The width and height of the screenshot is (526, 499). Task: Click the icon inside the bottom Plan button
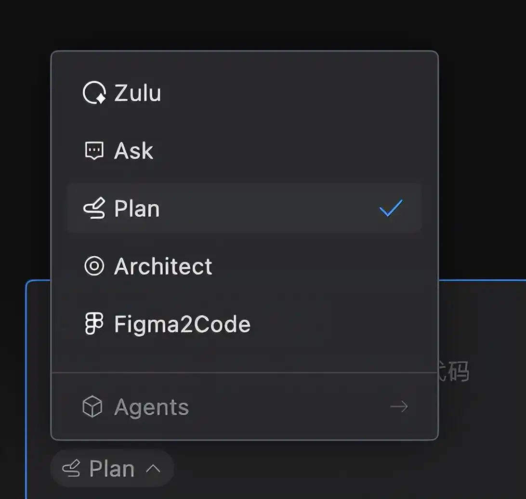pyautogui.click(x=72, y=469)
